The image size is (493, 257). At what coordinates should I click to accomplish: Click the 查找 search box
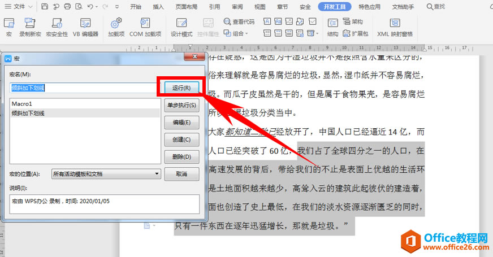[x=436, y=7]
